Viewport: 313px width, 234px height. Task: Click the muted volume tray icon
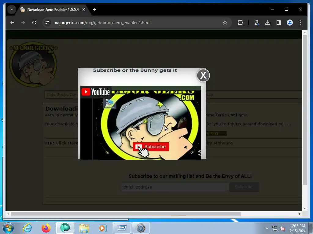[282, 229]
